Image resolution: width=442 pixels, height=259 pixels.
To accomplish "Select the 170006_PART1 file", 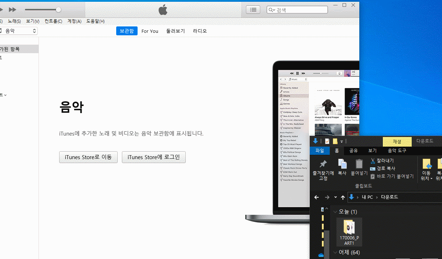I will [349, 232].
